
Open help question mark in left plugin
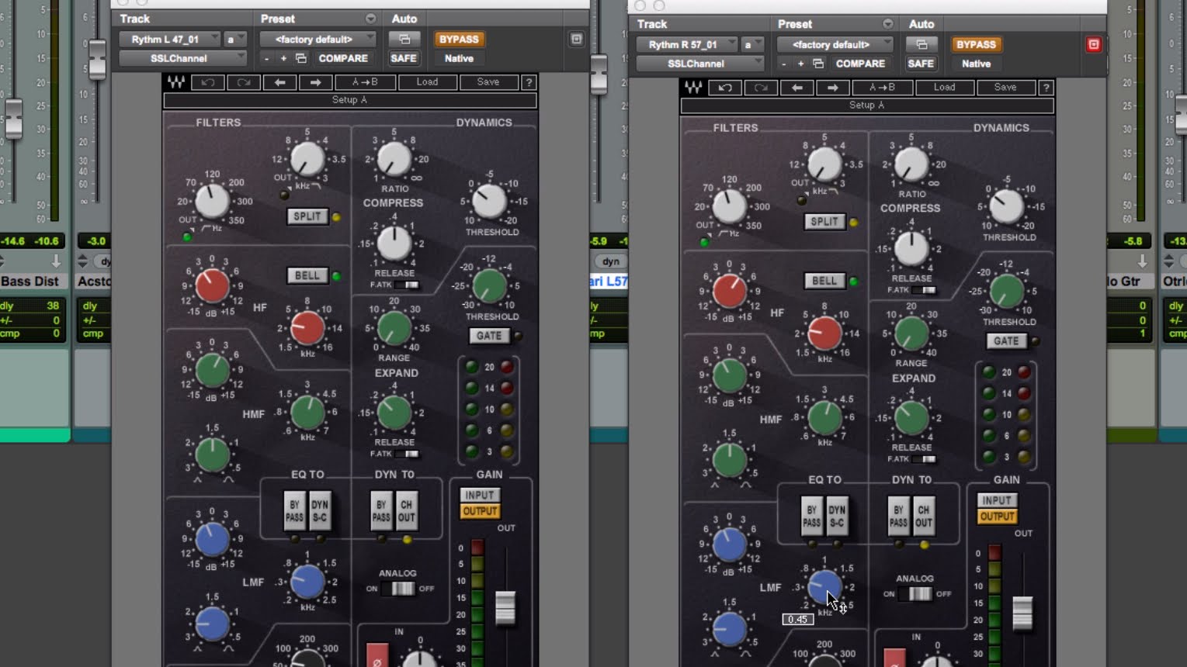pyautogui.click(x=529, y=82)
